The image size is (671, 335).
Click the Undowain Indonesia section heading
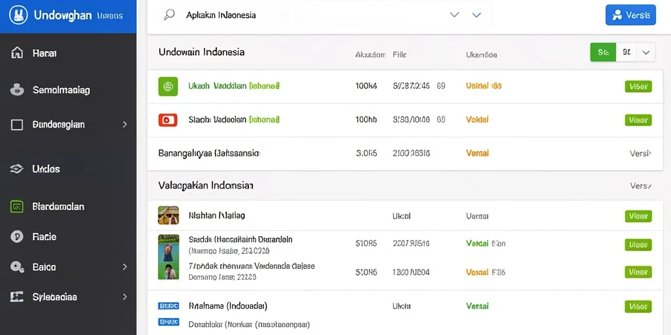coord(202,52)
